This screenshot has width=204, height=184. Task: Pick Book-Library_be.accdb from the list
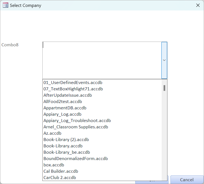(x=67, y=152)
